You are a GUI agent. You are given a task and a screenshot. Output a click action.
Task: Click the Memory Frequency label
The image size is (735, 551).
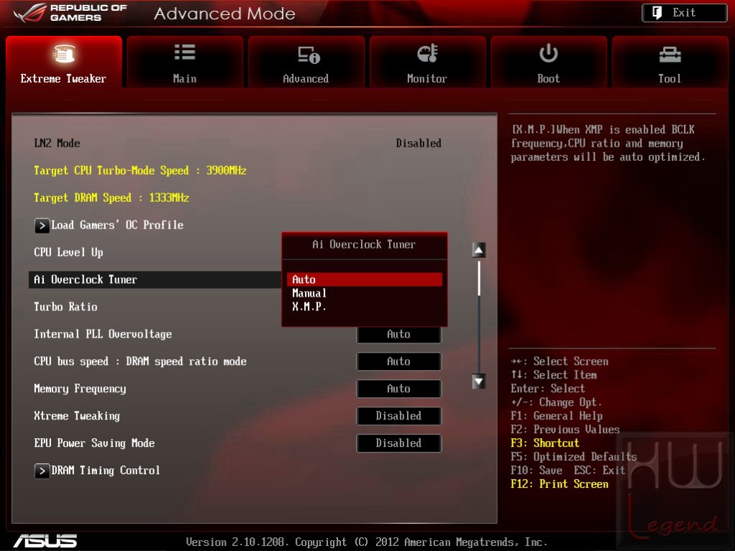coord(80,389)
